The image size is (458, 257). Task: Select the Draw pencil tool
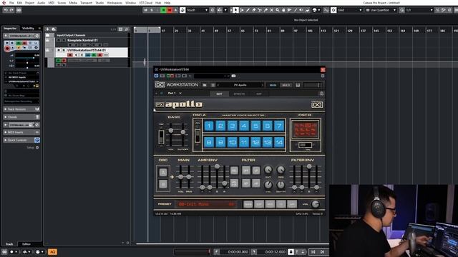click(x=248, y=10)
